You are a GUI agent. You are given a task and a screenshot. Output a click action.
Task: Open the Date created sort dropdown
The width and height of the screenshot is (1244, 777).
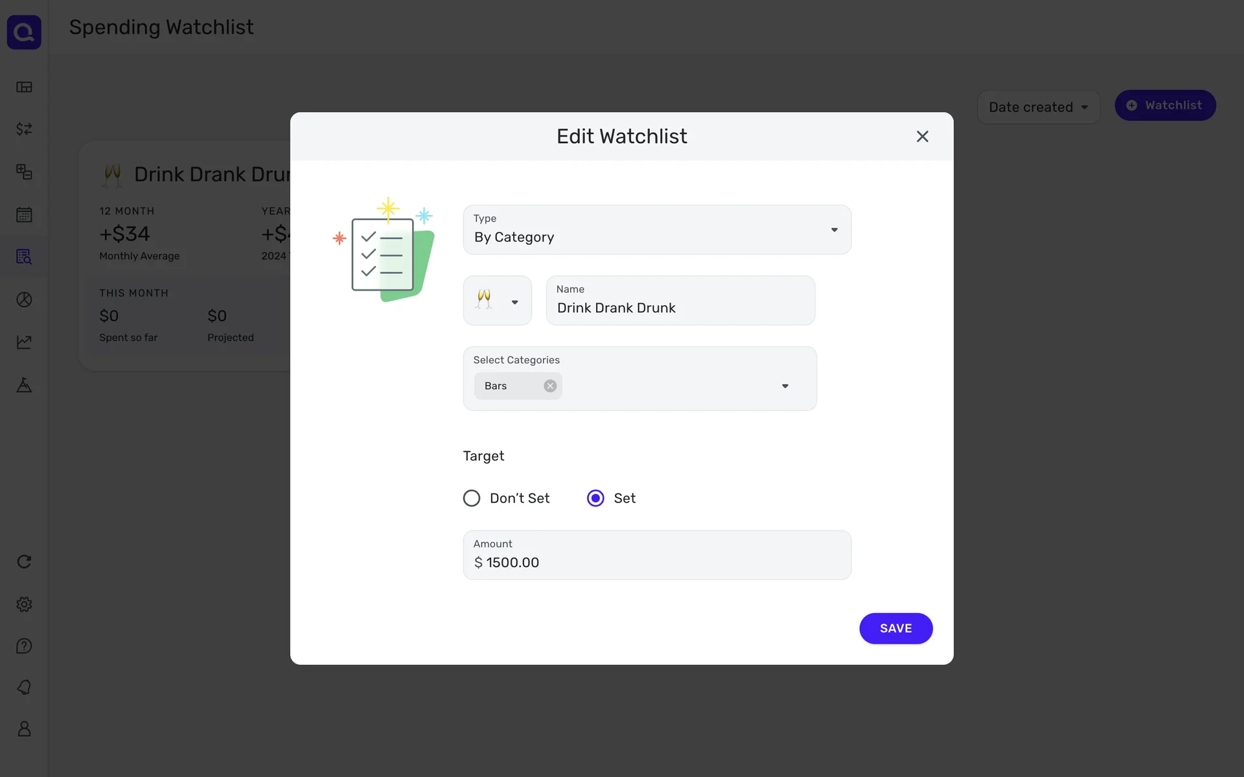click(1038, 107)
